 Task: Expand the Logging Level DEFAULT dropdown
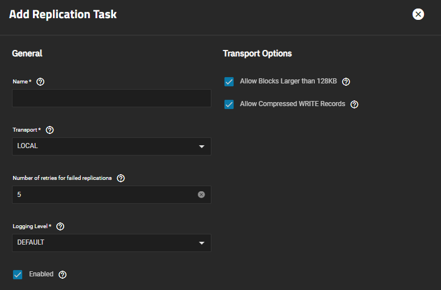pyautogui.click(x=108, y=243)
